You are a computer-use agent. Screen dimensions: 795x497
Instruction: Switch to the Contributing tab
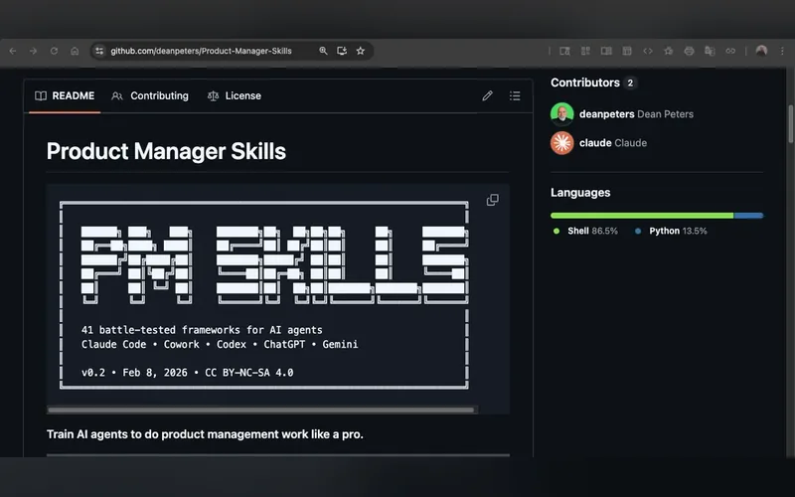click(150, 95)
